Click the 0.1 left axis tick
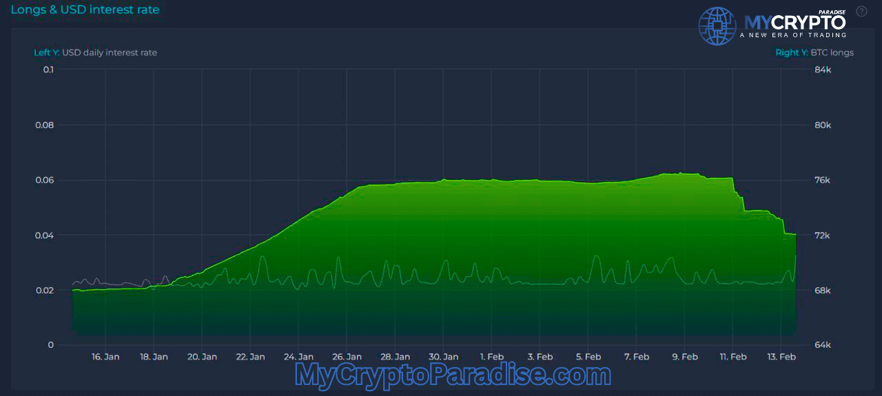The image size is (882, 396). point(48,70)
